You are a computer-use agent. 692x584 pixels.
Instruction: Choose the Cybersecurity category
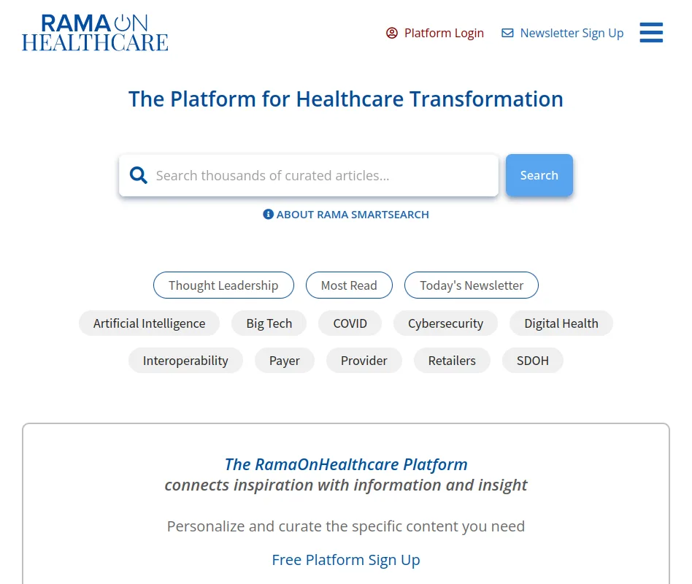pyautogui.click(x=445, y=323)
